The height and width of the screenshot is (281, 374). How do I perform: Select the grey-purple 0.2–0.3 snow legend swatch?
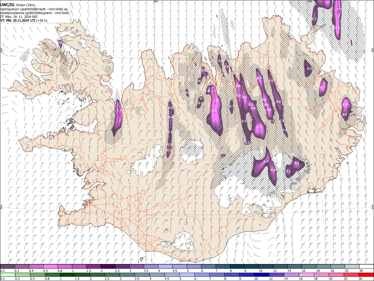click(8, 267)
